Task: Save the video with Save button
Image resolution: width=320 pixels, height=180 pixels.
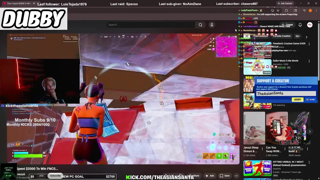Action: click(x=225, y=176)
